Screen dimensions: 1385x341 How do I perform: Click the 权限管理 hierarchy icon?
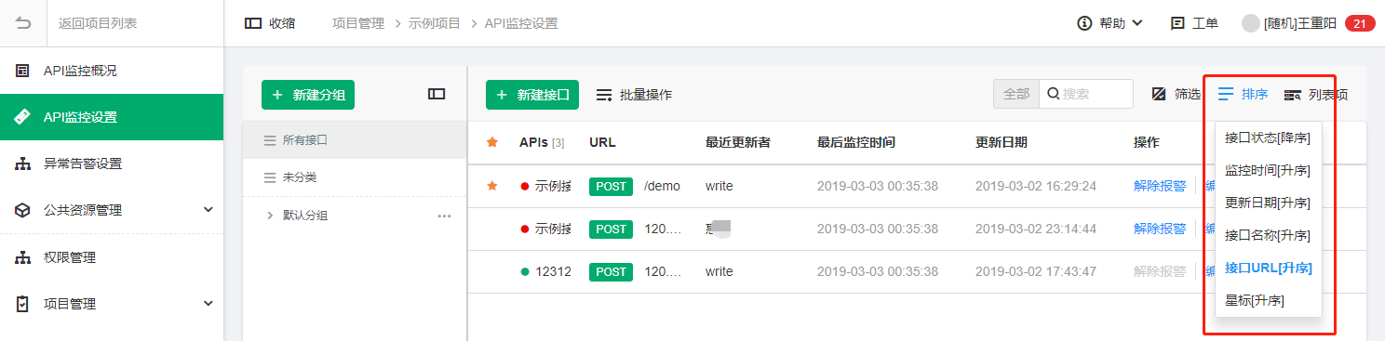click(22, 257)
